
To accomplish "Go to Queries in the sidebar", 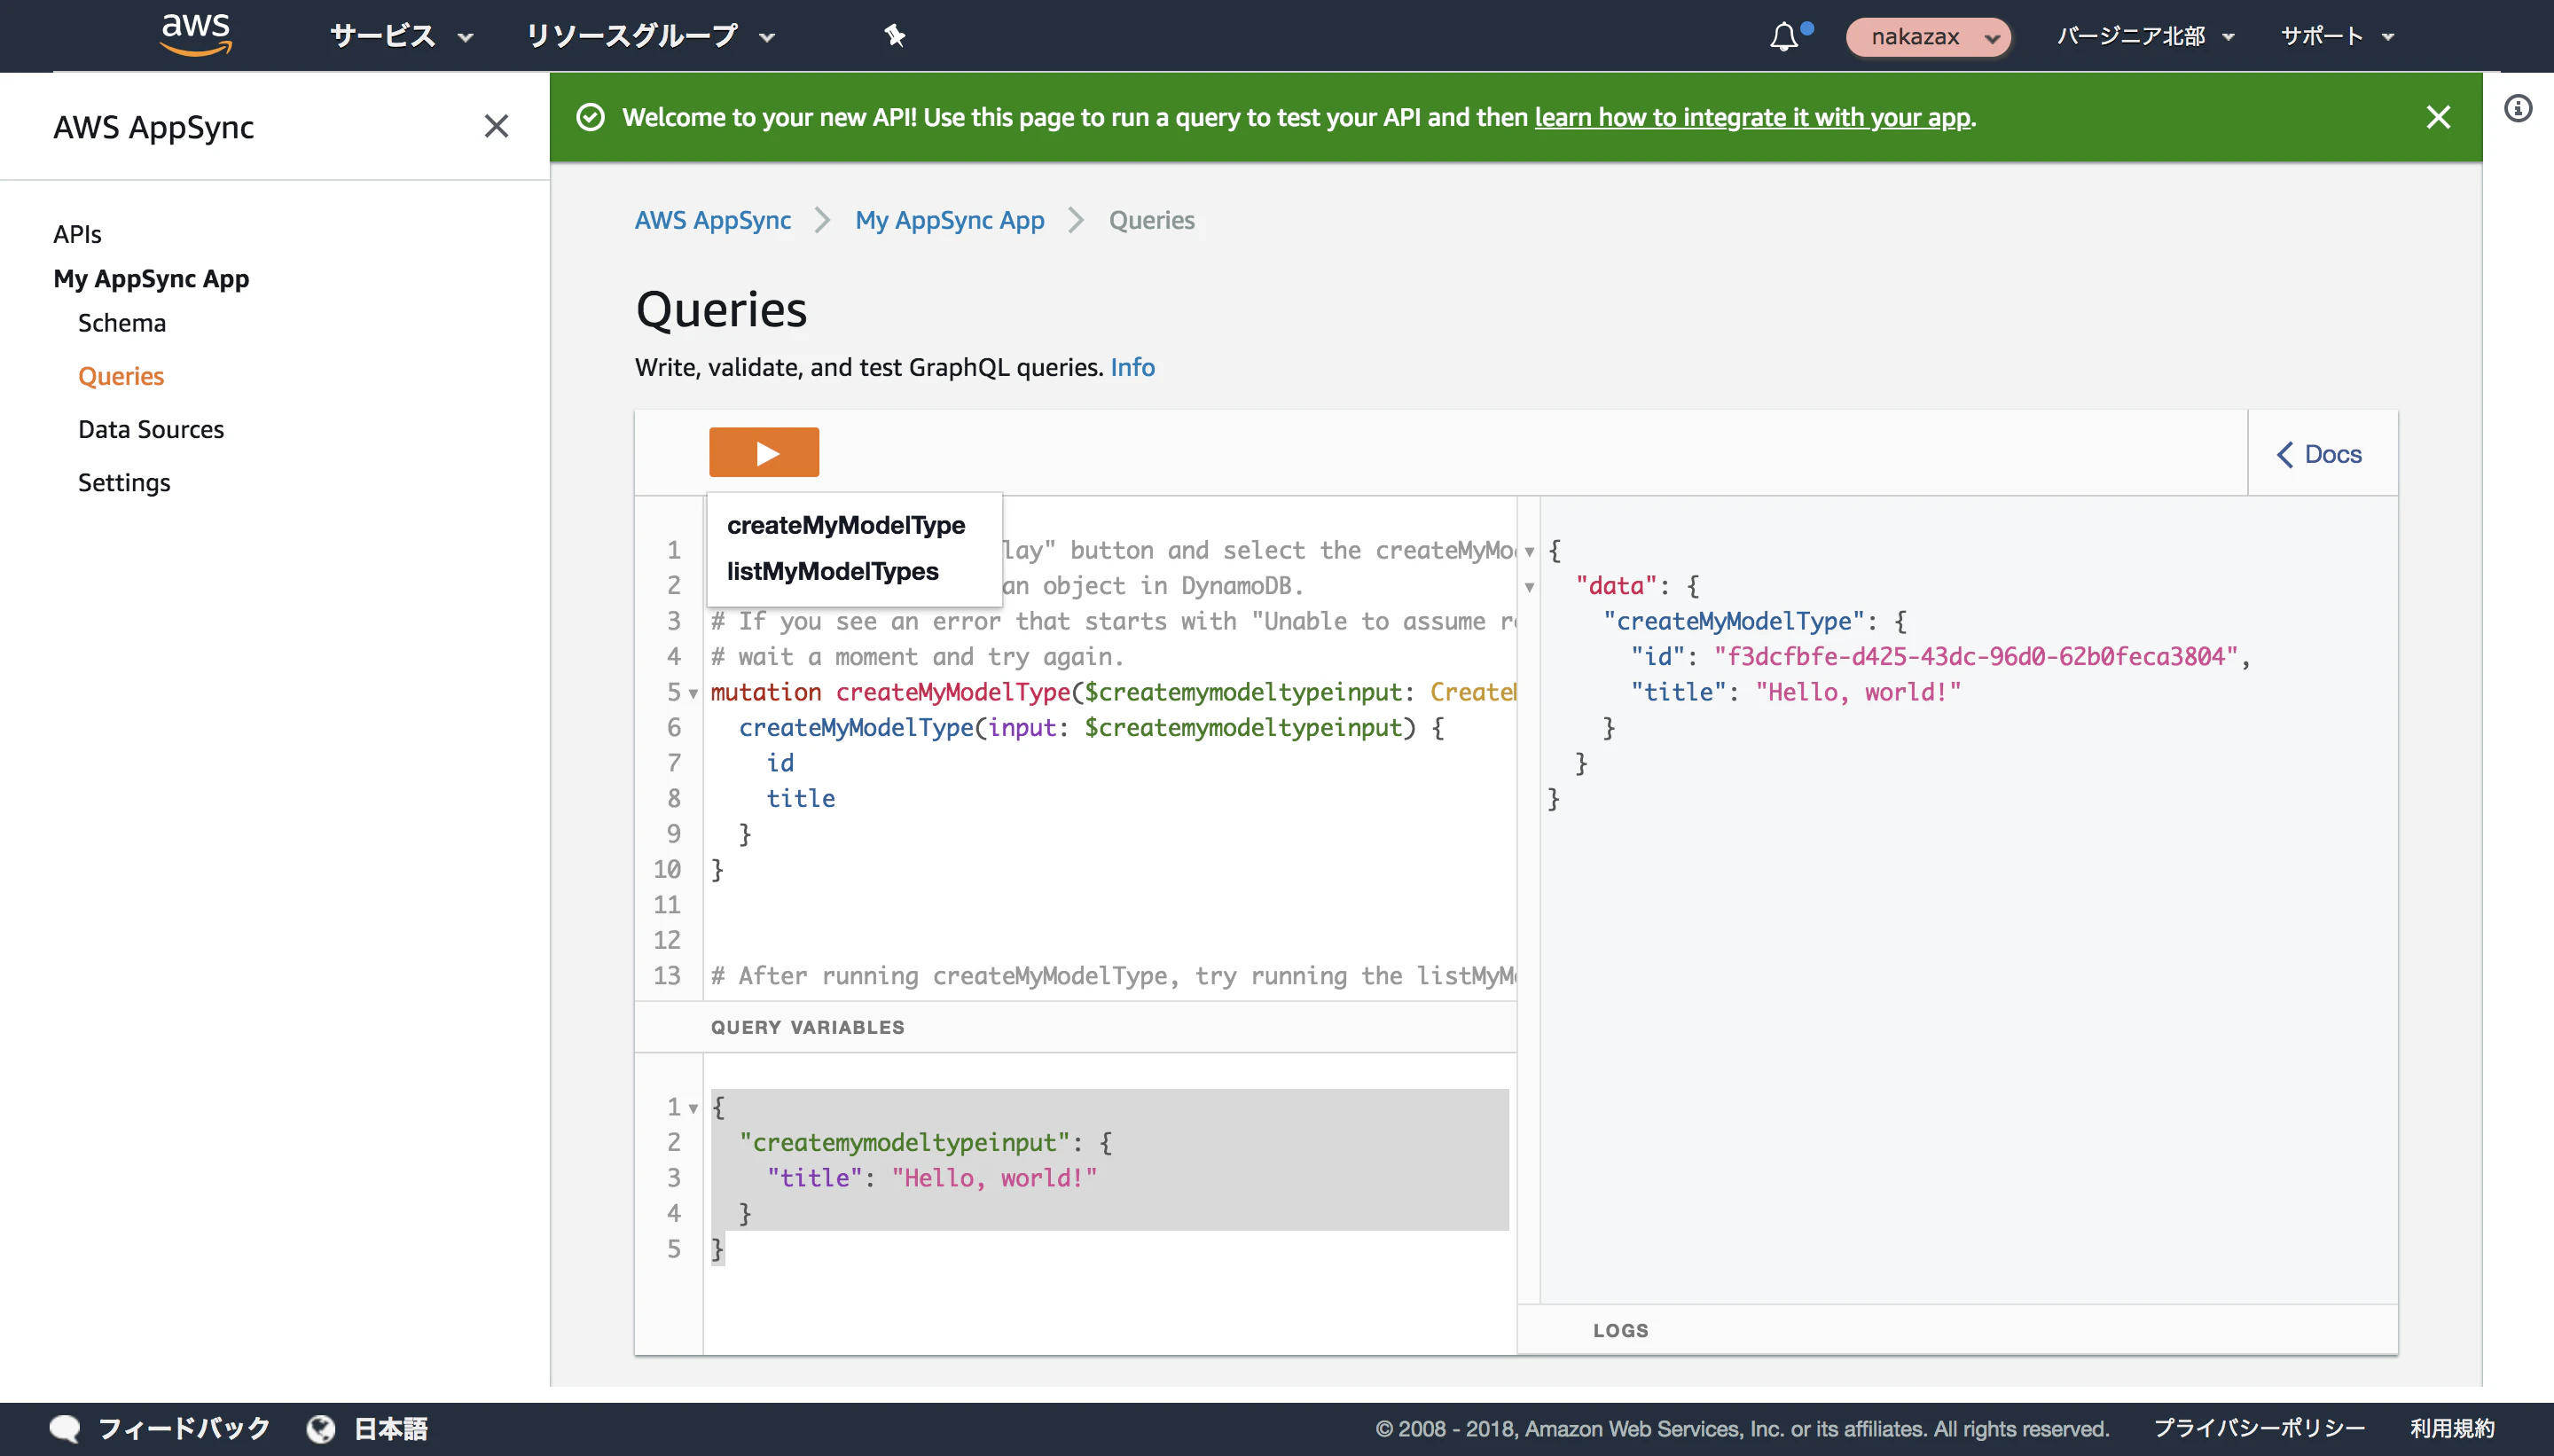I will (x=121, y=376).
